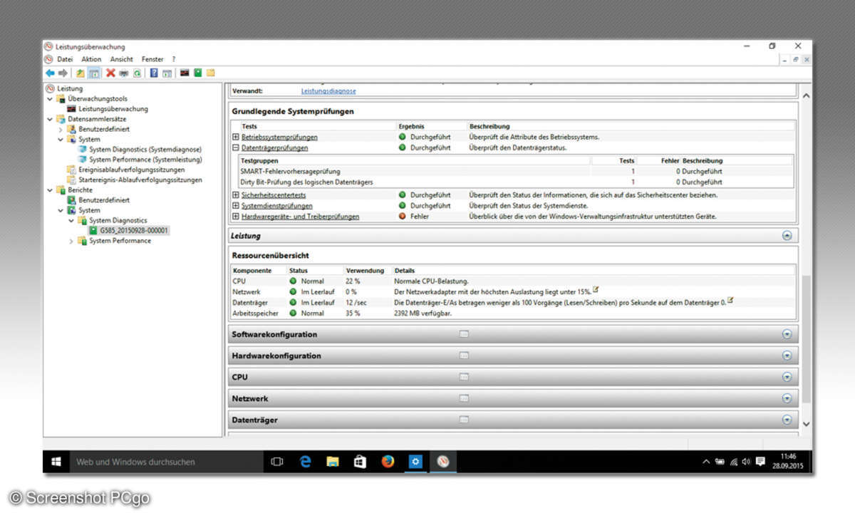Screen dimensions: 855x513
Task: Click the Systemdienstprüfungen link
Action: coord(276,205)
